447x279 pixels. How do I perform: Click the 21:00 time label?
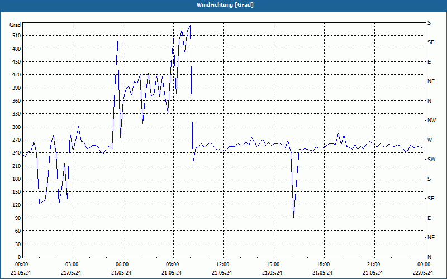click(x=373, y=264)
